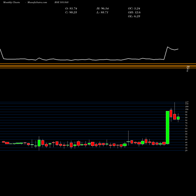Click the 94 price axis label
196x196 pixels.
186,115
